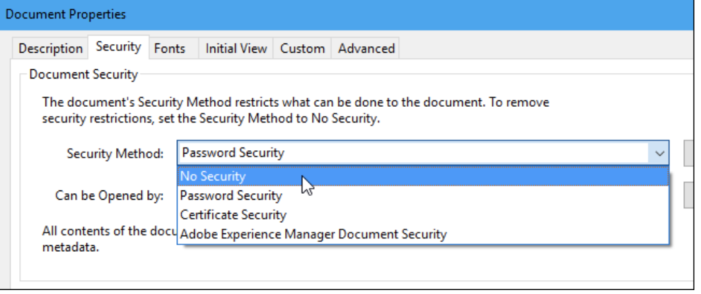The image size is (701, 294).
Task: Switch to the Description tab
Action: point(50,49)
